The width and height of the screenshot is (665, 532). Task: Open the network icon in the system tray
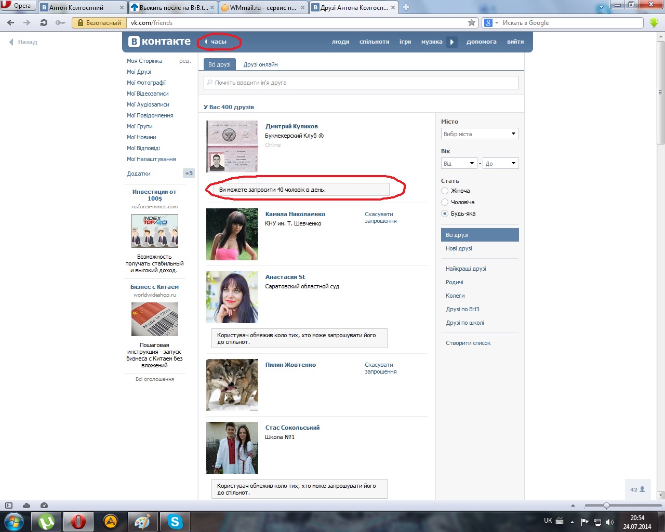tap(597, 522)
